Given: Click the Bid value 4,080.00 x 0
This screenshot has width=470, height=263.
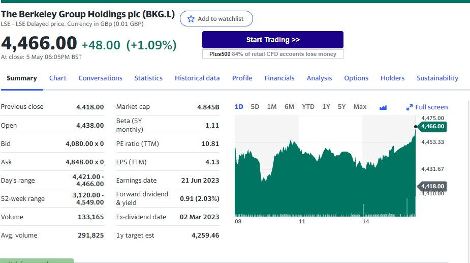Looking at the screenshot, I should pyautogui.click(x=84, y=144).
